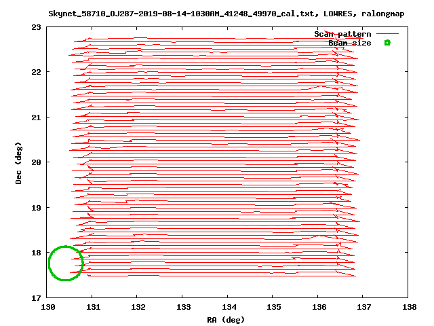Click the green beam size legend marker
The height and width of the screenshot is (326, 434).
[x=387, y=43]
